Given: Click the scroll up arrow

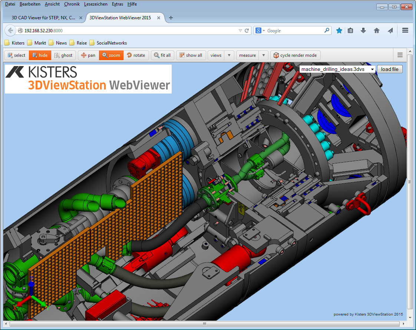Looking at the screenshot, I should pyautogui.click(x=410, y=51).
